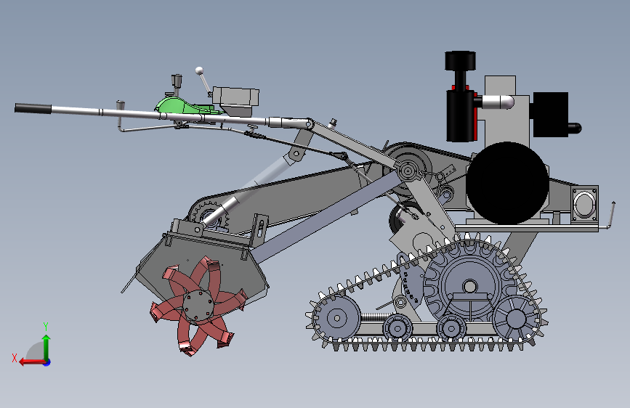This screenshot has width=630, height=408.
Task: Click the blue Z axis dot on the triad
Action: click(47, 362)
